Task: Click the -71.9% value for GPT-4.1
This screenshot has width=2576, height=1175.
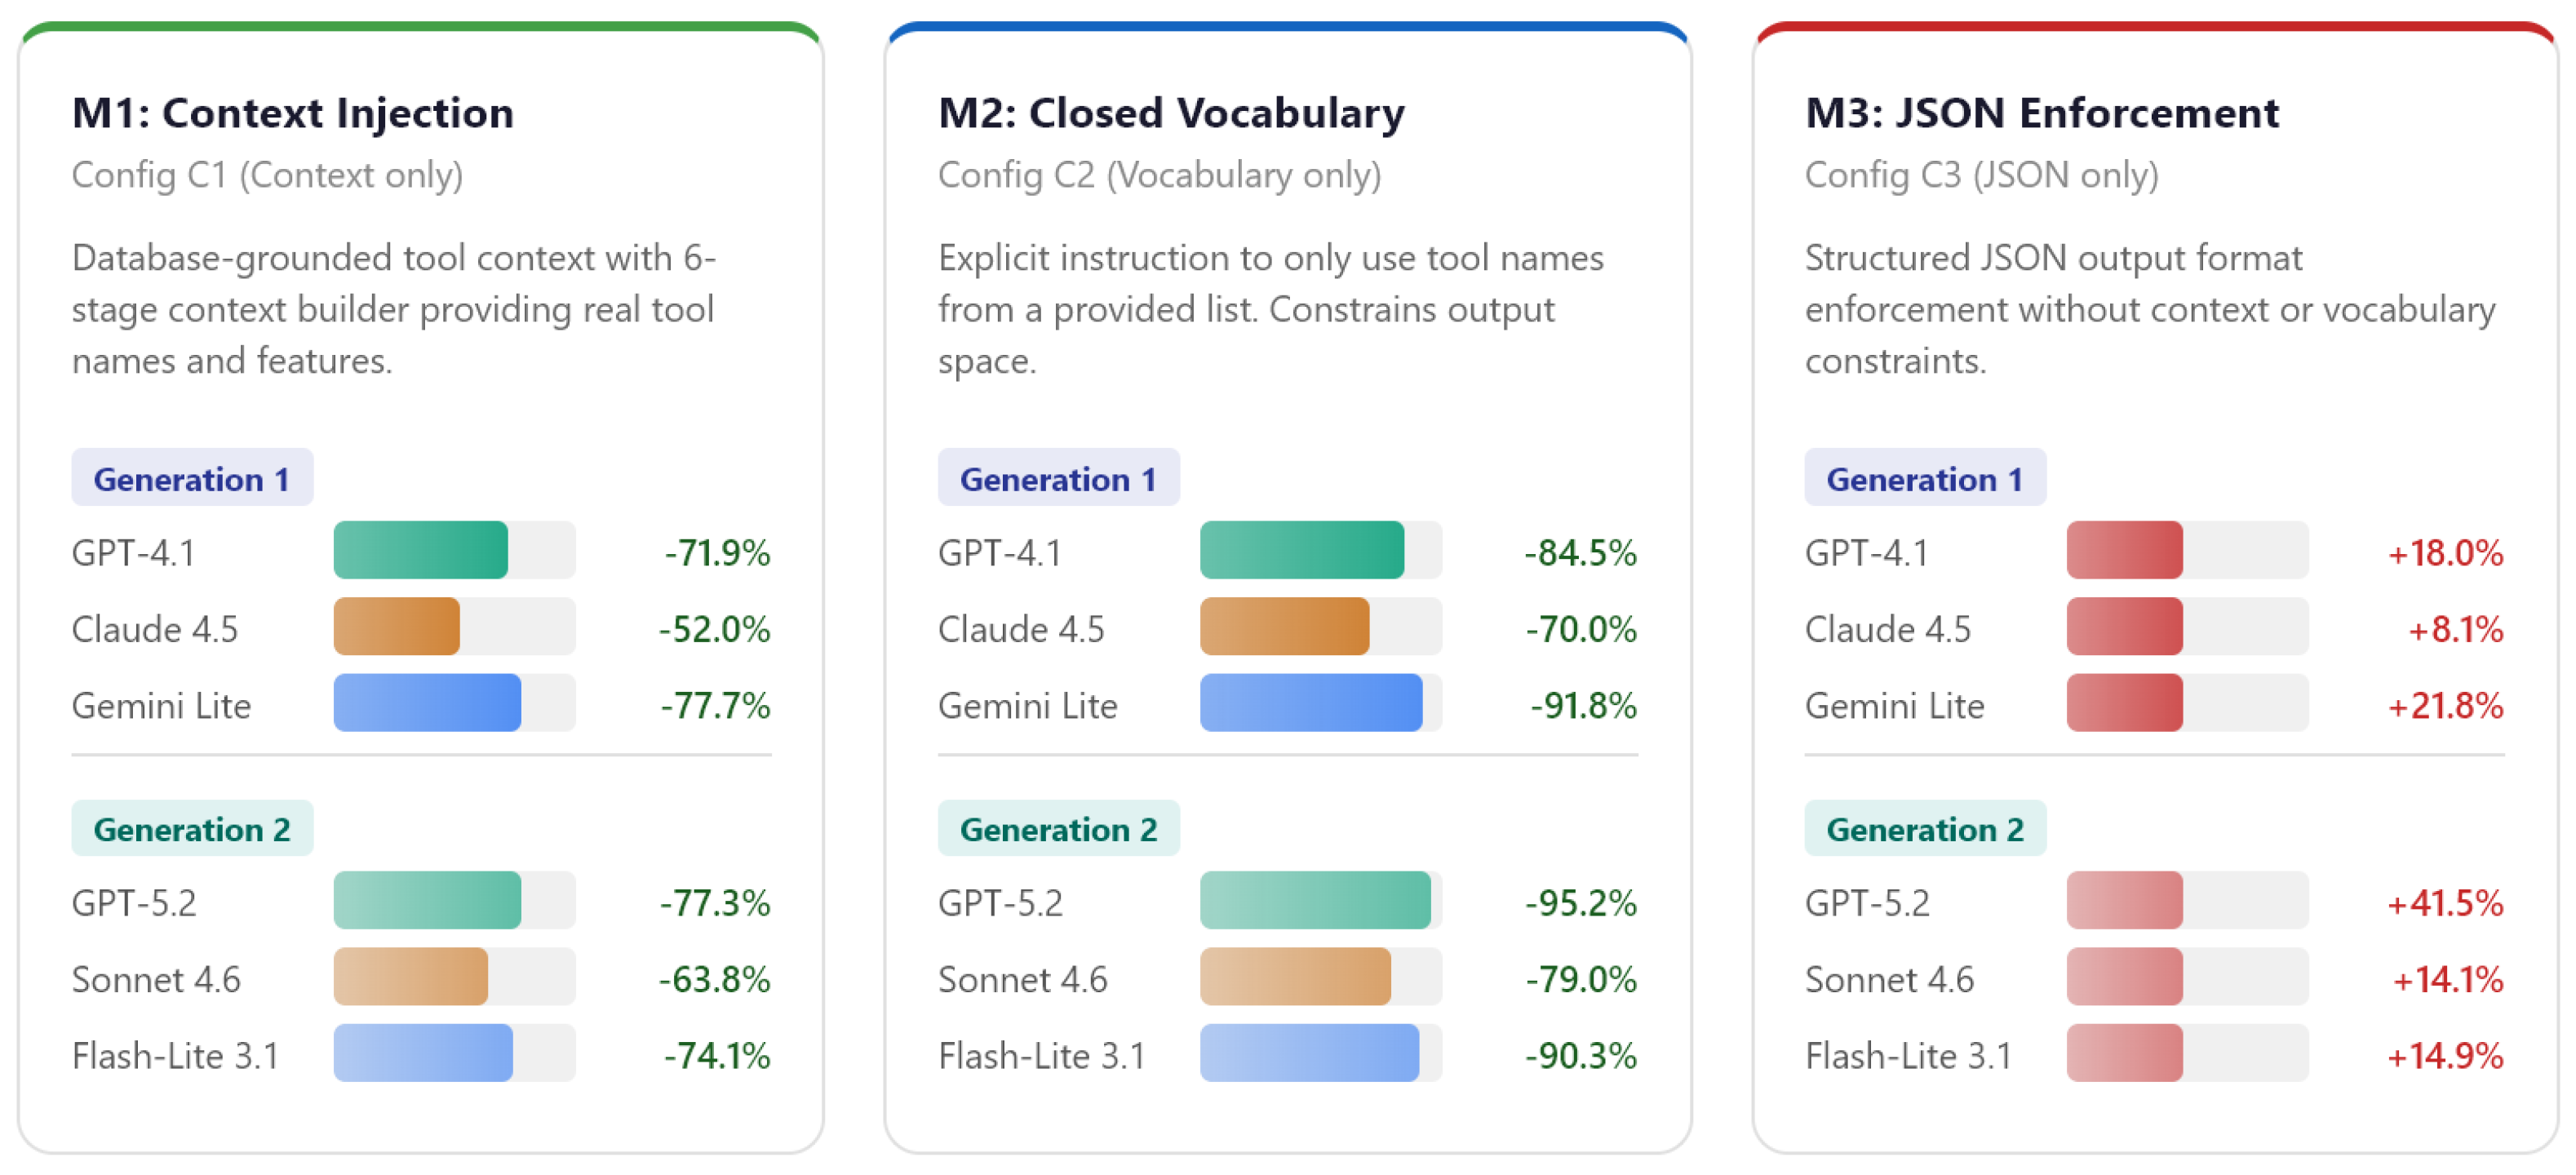Action: (717, 552)
